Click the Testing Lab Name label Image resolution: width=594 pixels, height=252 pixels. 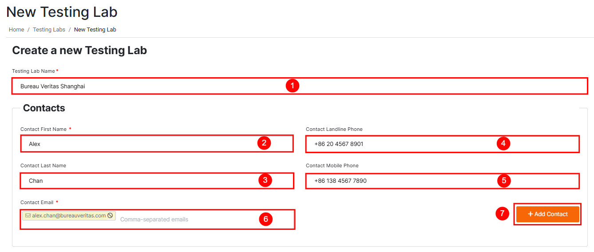tap(33, 71)
